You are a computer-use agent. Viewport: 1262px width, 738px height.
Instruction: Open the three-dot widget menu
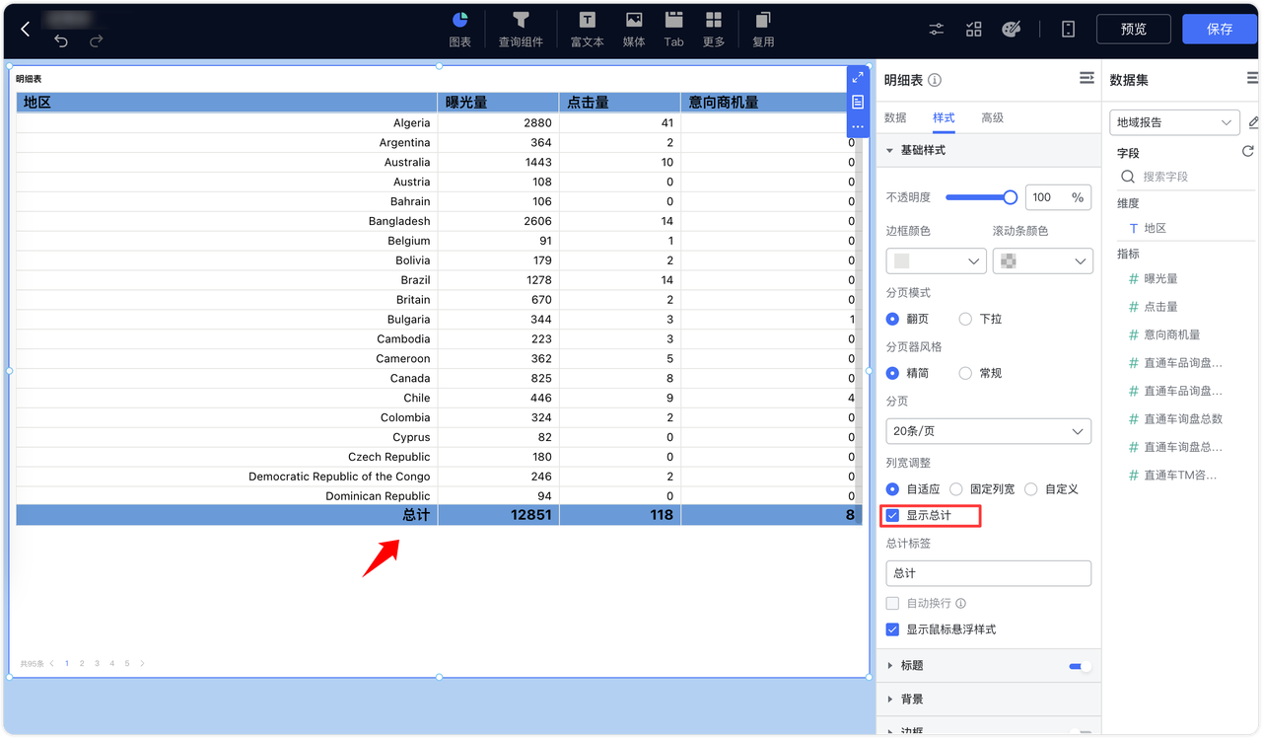(x=858, y=126)
